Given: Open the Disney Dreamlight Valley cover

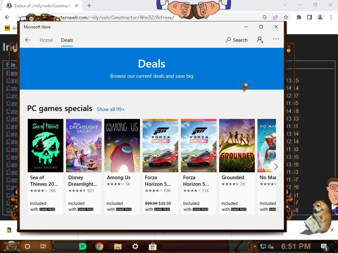Looking at the screenshot, I should (84, 145).
